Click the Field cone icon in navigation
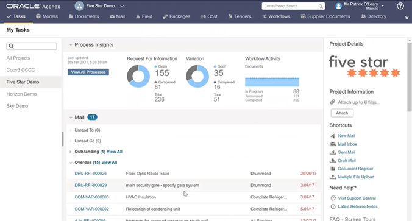This screenshot has height=221, width=412. pyautogui.click(x=138, y=16)
